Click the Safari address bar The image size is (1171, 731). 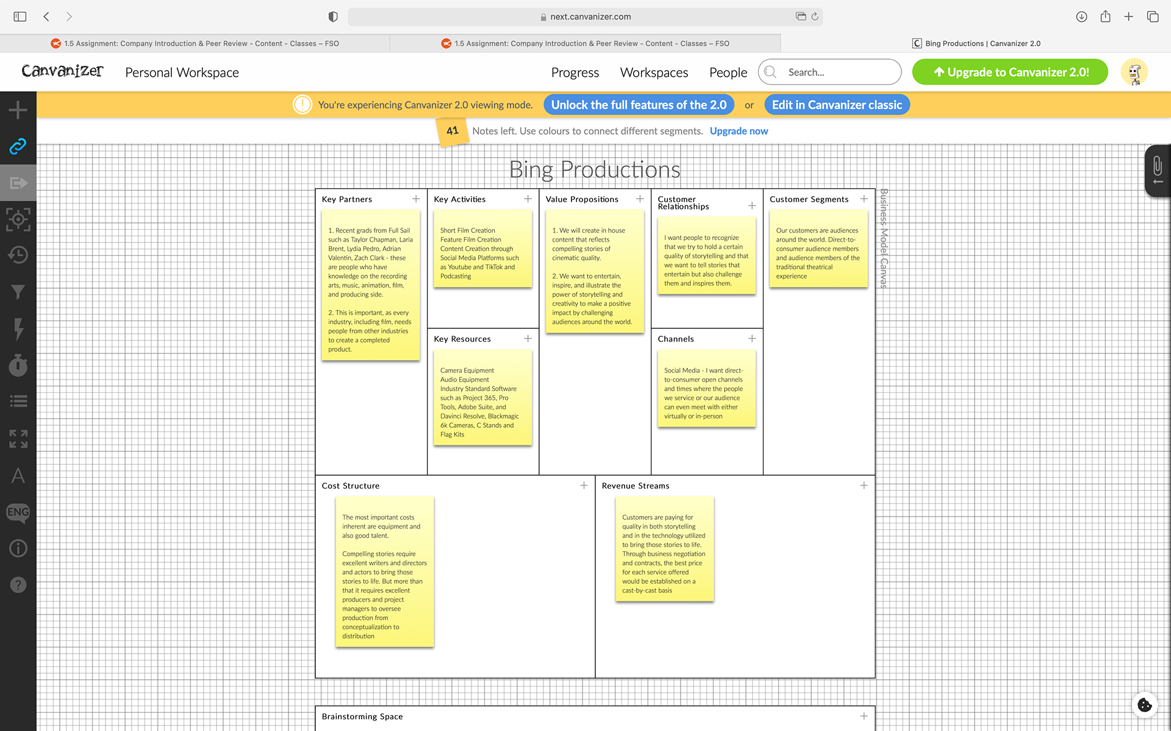click(x=585, y=16)
